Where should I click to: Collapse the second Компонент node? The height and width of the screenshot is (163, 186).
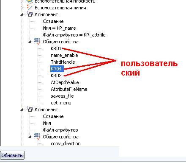[22, 110]
